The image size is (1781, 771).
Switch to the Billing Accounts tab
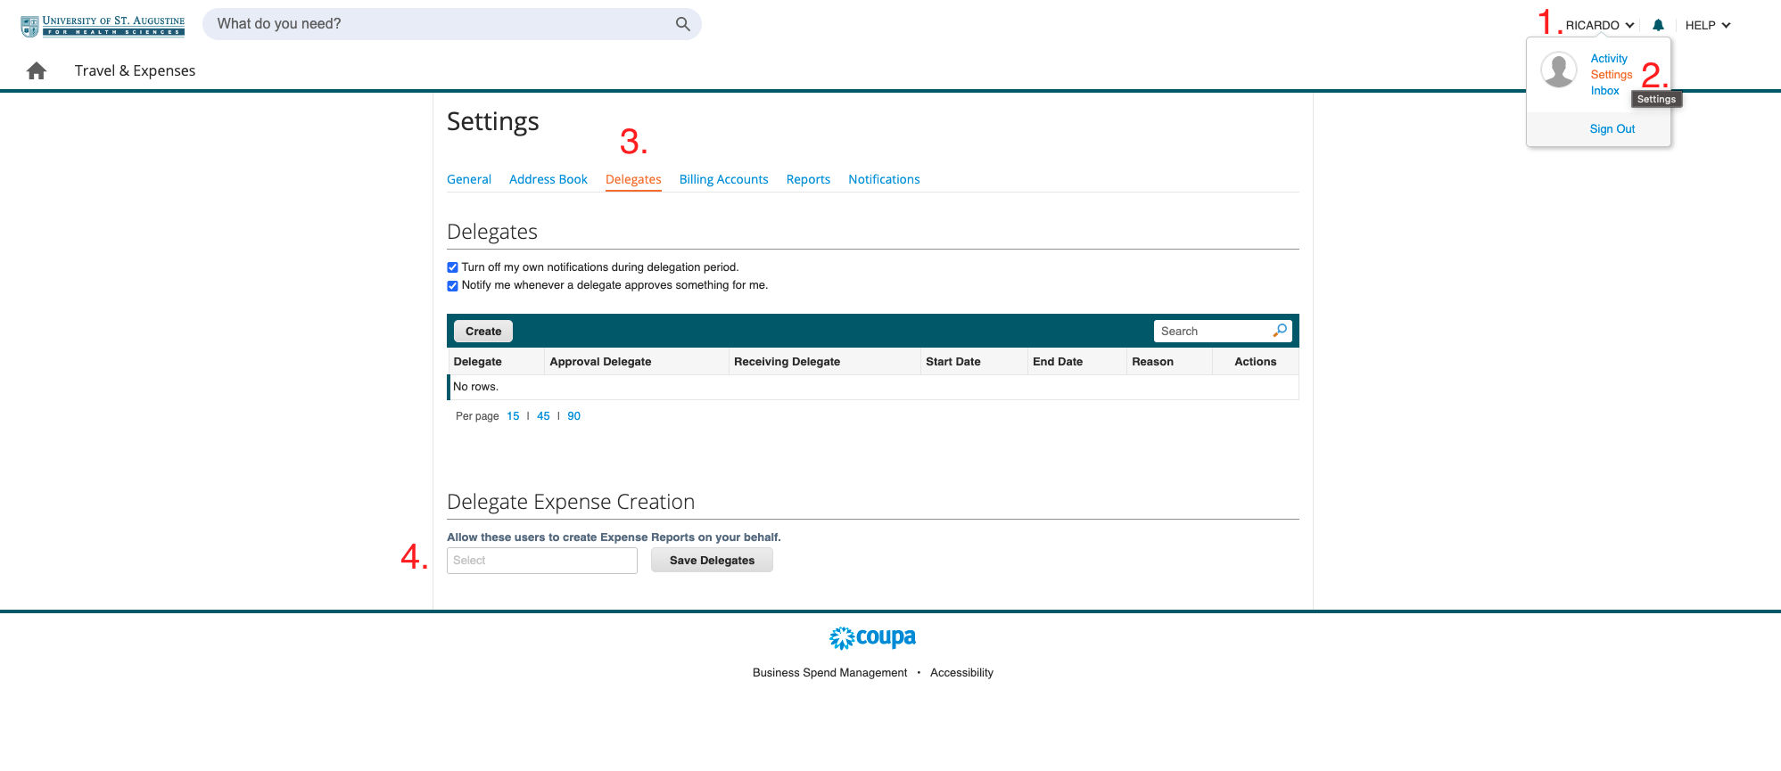click(x=723, y=179)
